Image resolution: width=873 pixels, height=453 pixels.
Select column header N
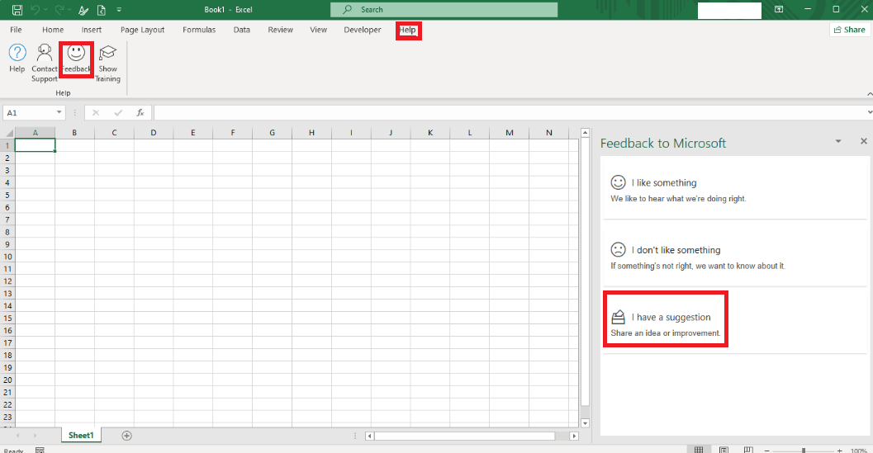click(549, 133)
